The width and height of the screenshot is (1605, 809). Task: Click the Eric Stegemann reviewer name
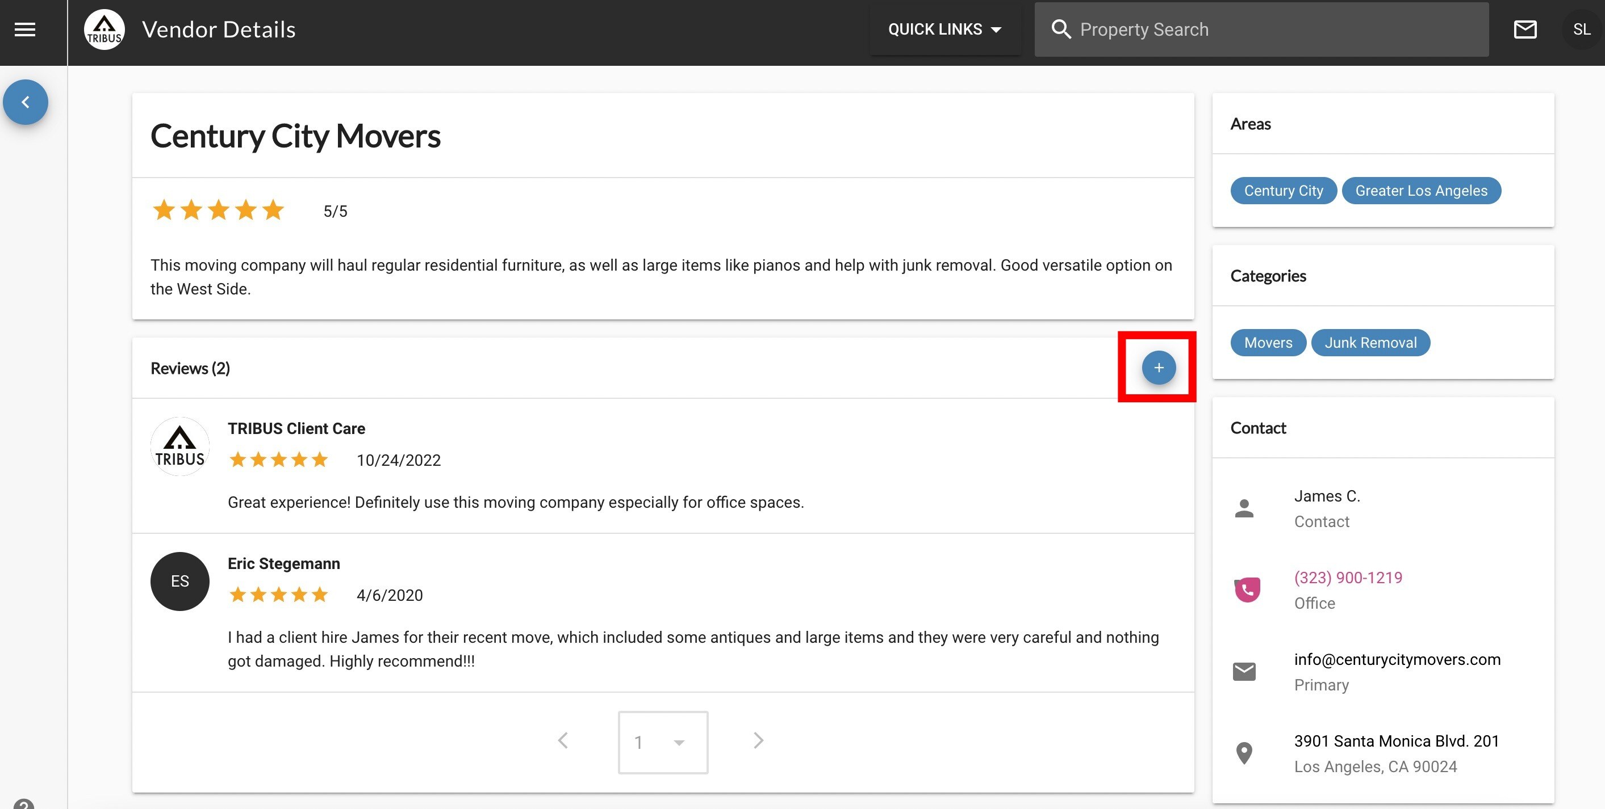tap(284, 563)
